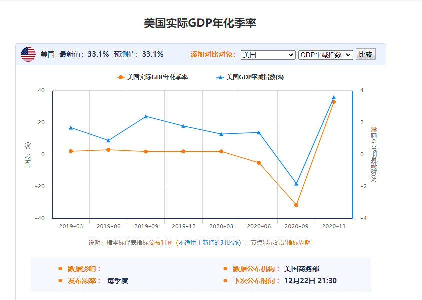This screenshot has width=422, height=300.
Task: Click the 美国GDP平减指数(%) right axis title
Action: (x=374, y=154)
